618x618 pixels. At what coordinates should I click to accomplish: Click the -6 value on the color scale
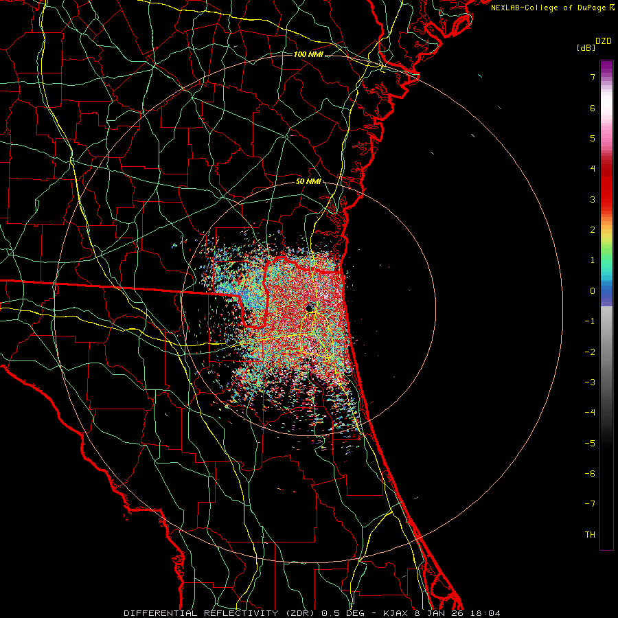pos(590,474)
